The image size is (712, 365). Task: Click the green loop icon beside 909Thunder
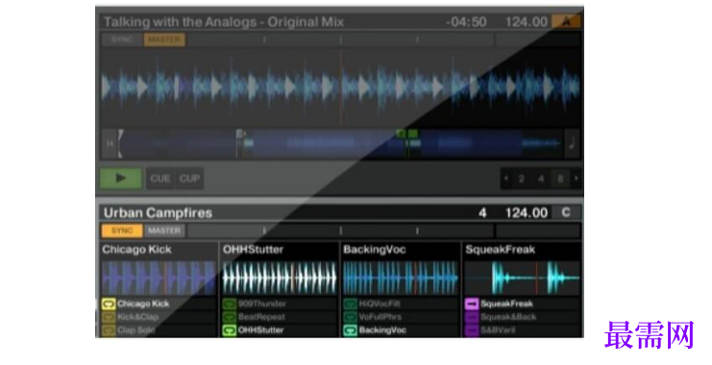(229, 304)
